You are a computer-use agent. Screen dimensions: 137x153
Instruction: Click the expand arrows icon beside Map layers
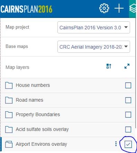pos(127,66)
